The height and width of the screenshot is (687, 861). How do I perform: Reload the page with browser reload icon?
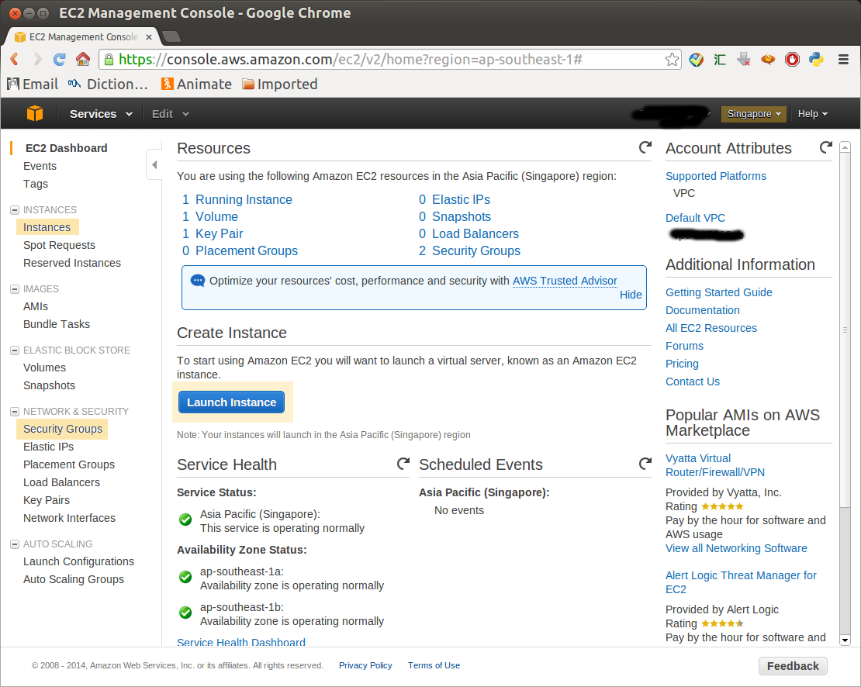(59, 60)
